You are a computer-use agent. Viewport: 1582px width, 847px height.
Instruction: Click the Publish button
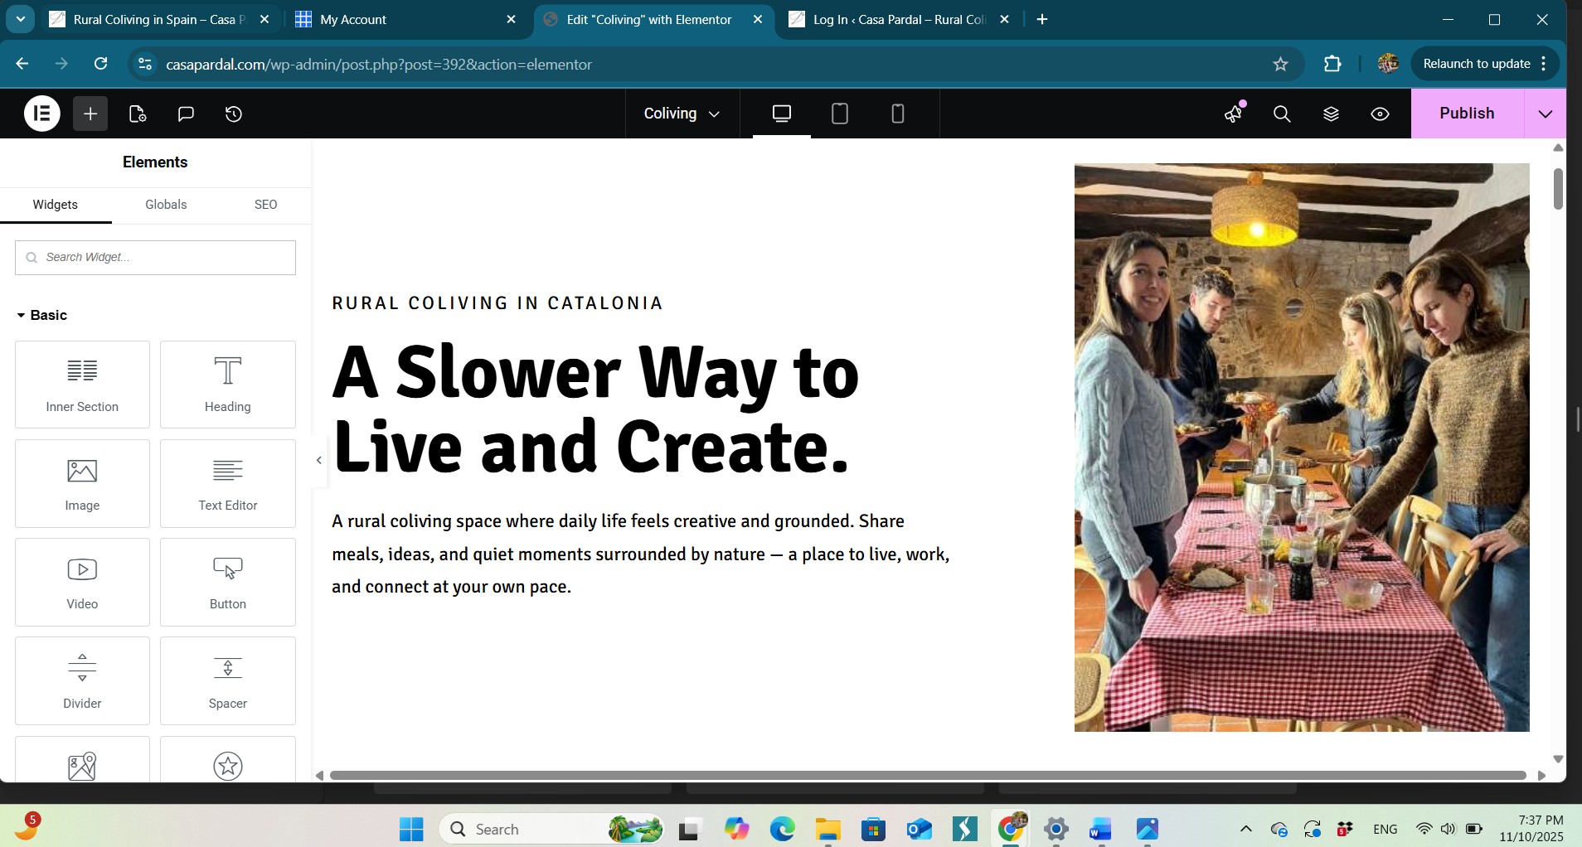1466,114
